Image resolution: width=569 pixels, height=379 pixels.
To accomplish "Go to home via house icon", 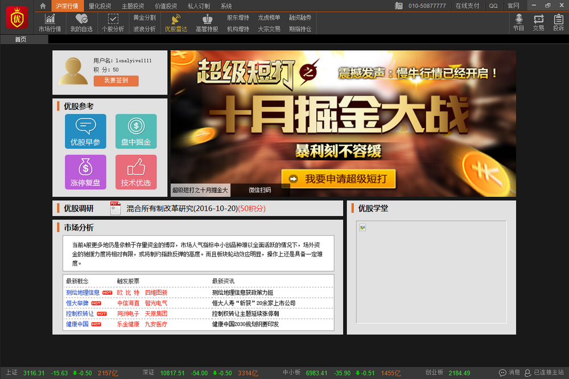I will click(43, 6).
